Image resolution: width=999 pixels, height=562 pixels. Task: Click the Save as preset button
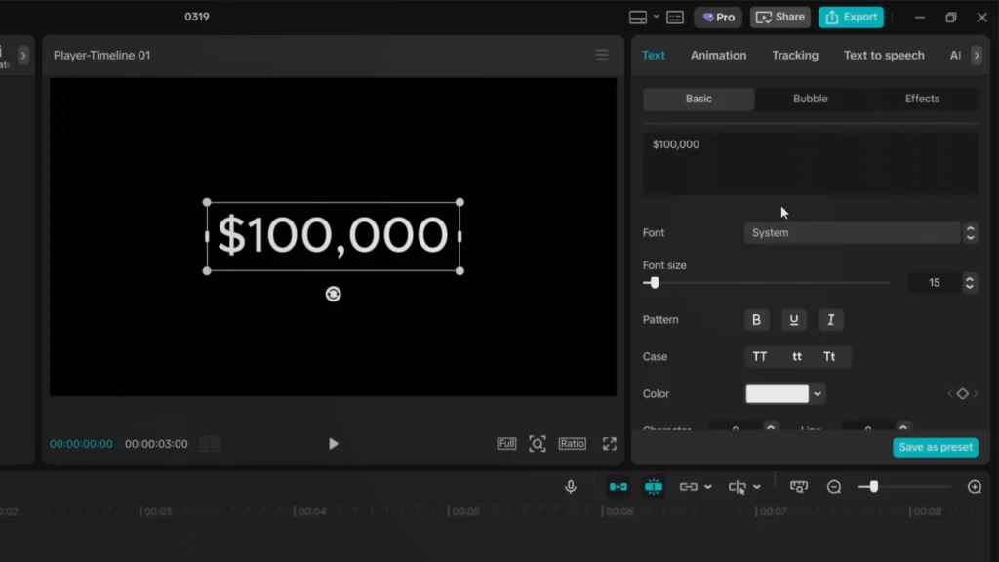click(935, 447)
